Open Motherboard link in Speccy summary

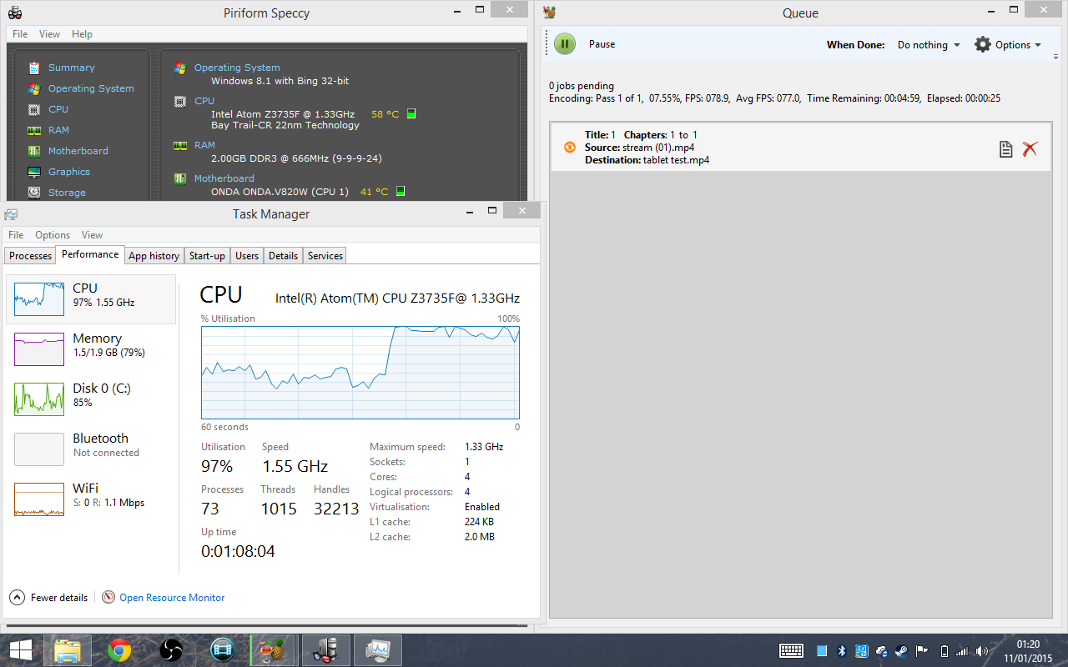point(224,178)
